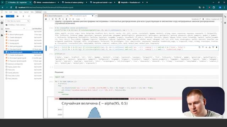Insert a cell below with plus icon
The image size is (227, 127).
click(49, 19)
